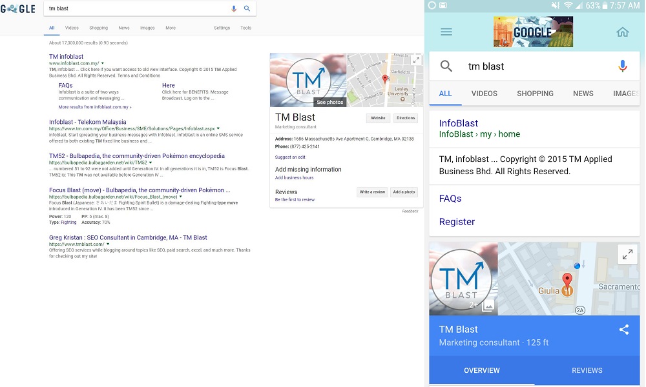Screen dimensions: 646x387
Task: Click Be the first to review link
Action: 295,200
